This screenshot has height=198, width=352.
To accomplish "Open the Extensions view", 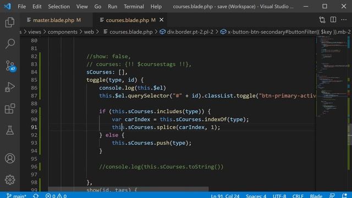I will pyautogui.click(x=10, y=109).
